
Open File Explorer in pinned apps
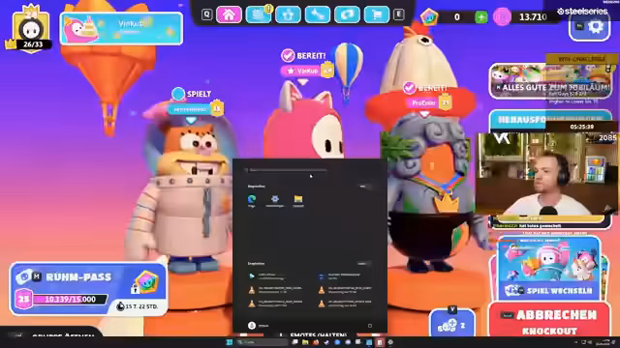coord(298,200)
